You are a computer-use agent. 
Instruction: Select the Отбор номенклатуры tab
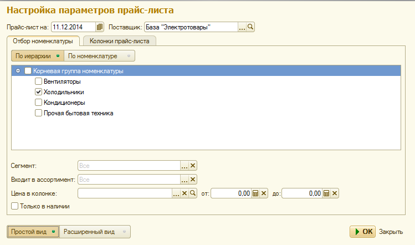point(43,40)
